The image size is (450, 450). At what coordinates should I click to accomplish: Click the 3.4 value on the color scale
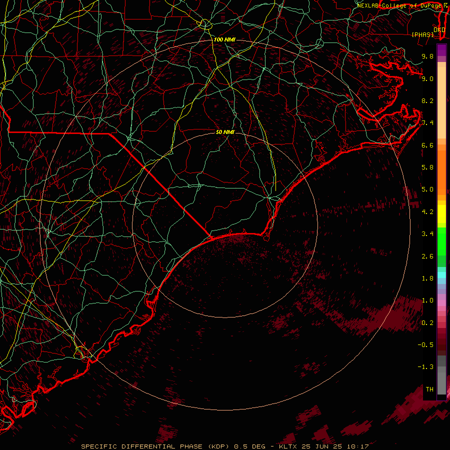click(427, 234)
